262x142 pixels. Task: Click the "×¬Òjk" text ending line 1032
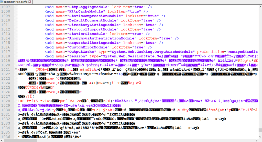click(x=221, y=119)
